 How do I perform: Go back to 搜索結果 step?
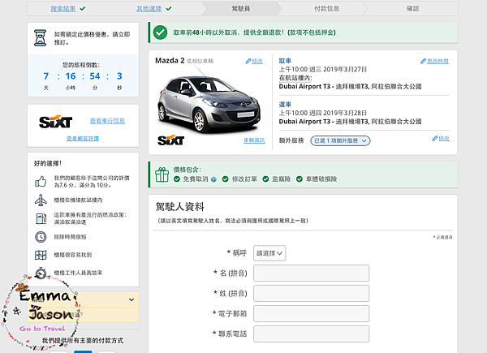65,9
